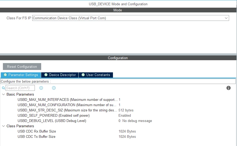The width and height of the screenshot is (237, 146).
Task: Collapse the Basic Parameters section
Action: pos(3,94)
